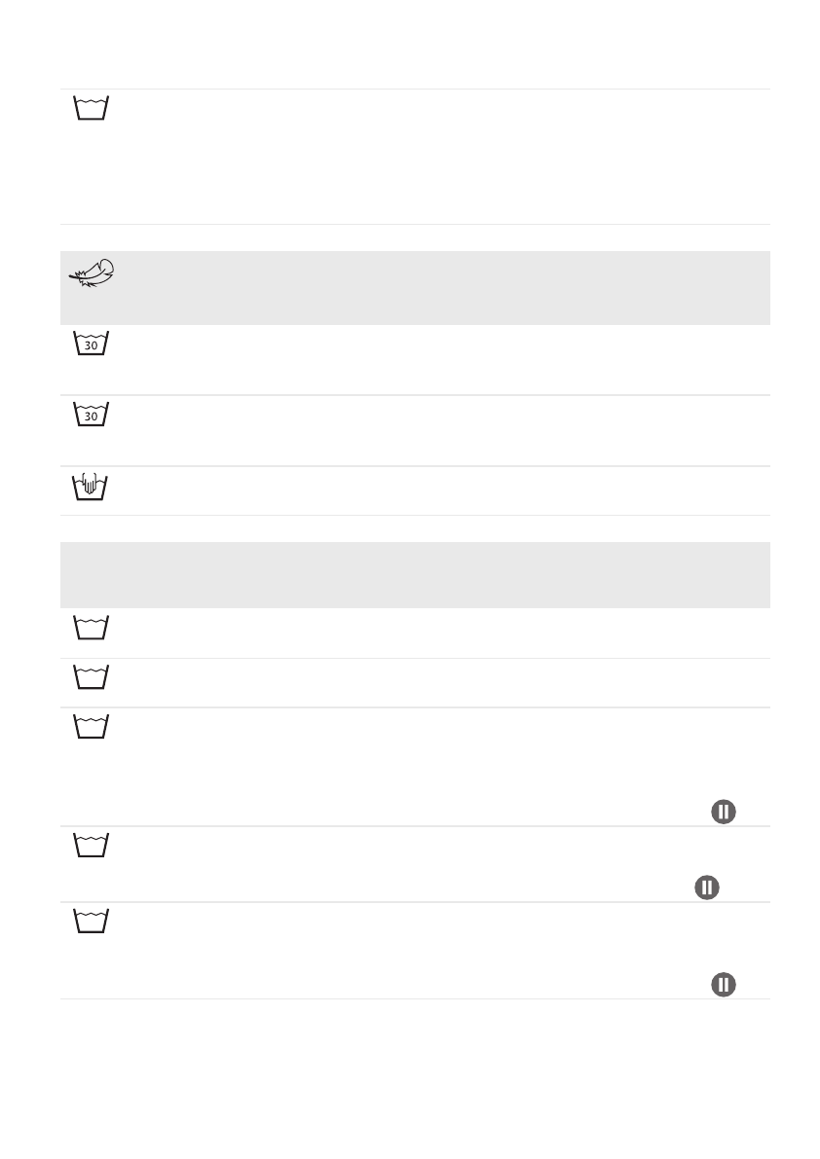The image size is (820, 1159).
Task: Click the second tub icon below the empty gray band
Action: pyautogui.click(x=92, y=677)
